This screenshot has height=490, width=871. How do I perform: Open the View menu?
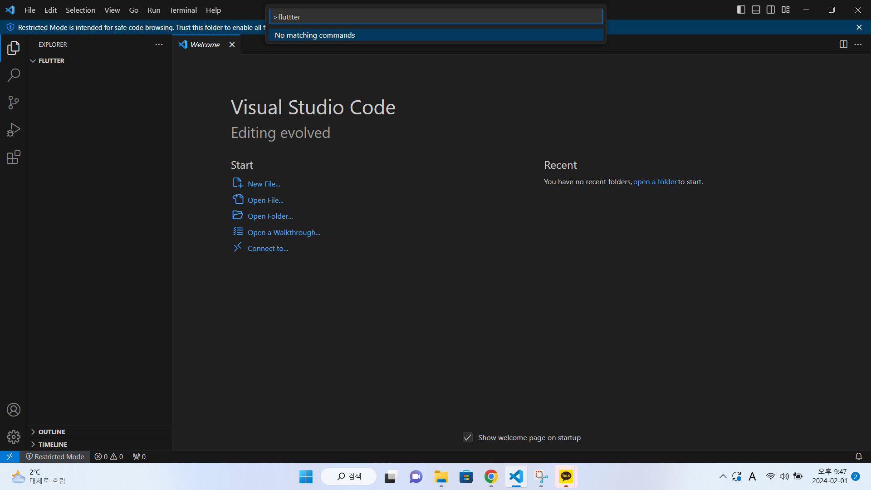pyautogui.click(x=112, y=10)
